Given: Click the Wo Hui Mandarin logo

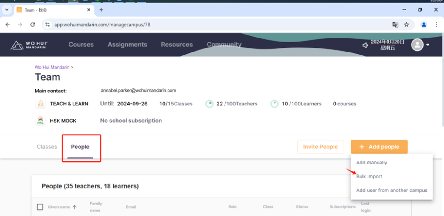Looking at the screenshot, I should [29, 45].
